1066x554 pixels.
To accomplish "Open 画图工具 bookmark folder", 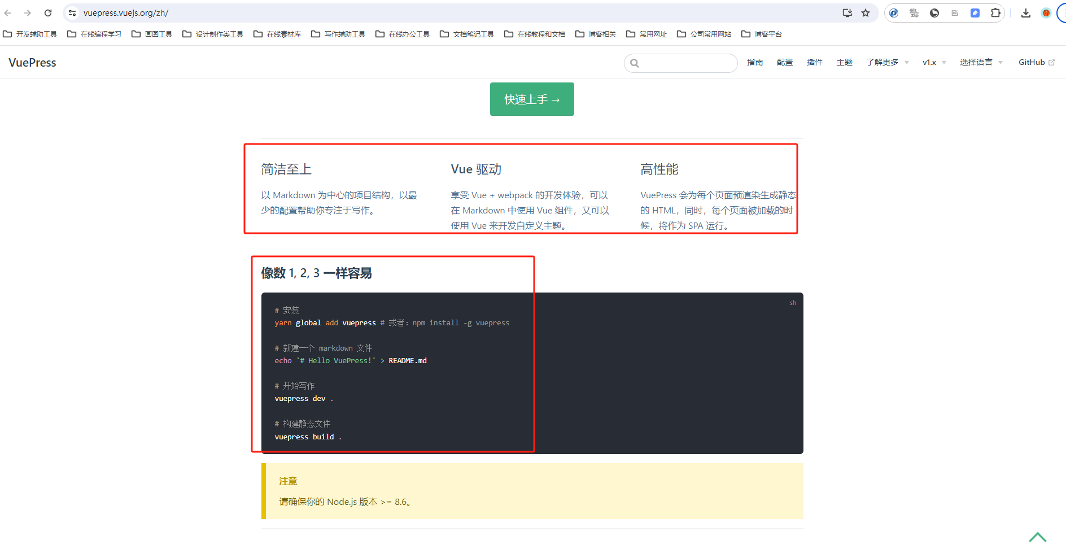I will click(152, 34).
